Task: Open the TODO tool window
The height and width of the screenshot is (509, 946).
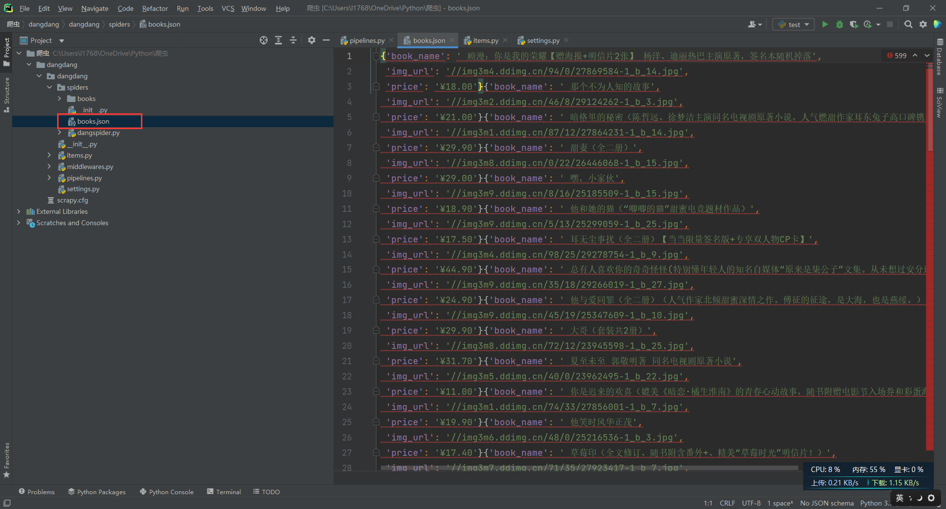Action: (x=266, y=492)
